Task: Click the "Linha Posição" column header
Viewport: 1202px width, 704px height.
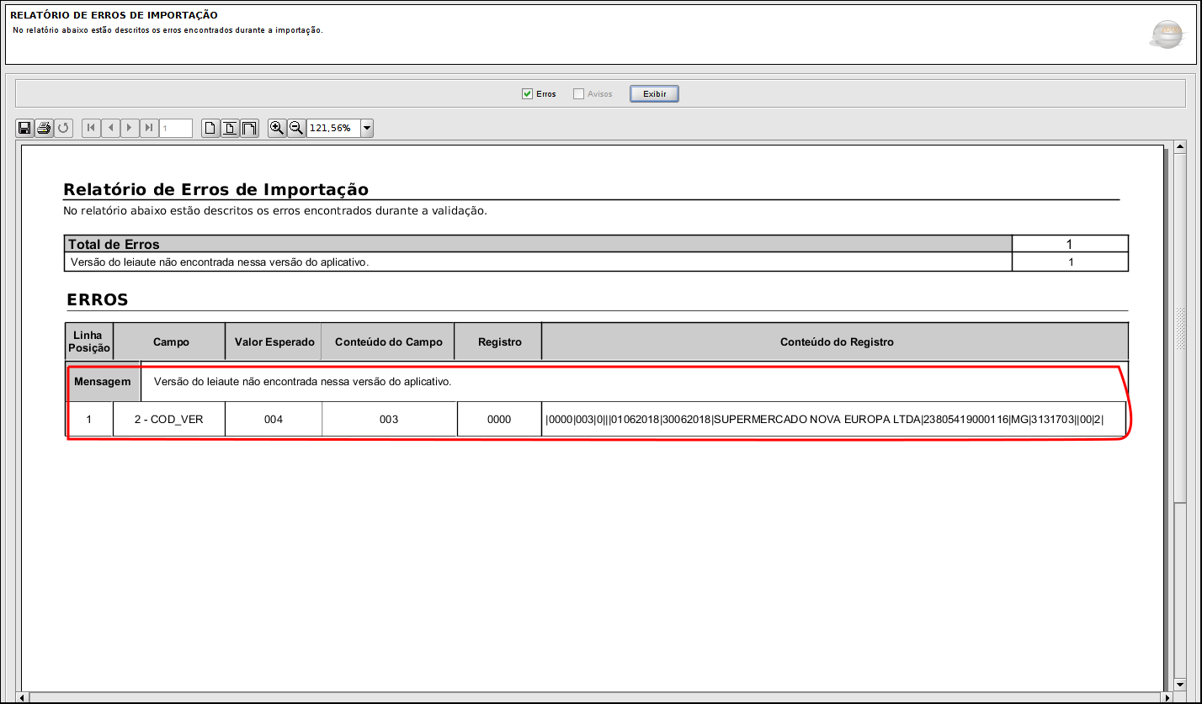Action: click(88, 341)
